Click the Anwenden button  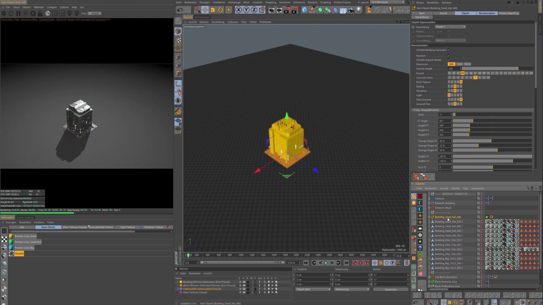pyautogui.click(x=391, y=289)
